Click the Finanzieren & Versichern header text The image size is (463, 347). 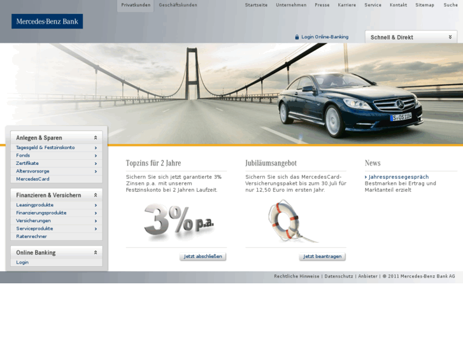(48, 195)
